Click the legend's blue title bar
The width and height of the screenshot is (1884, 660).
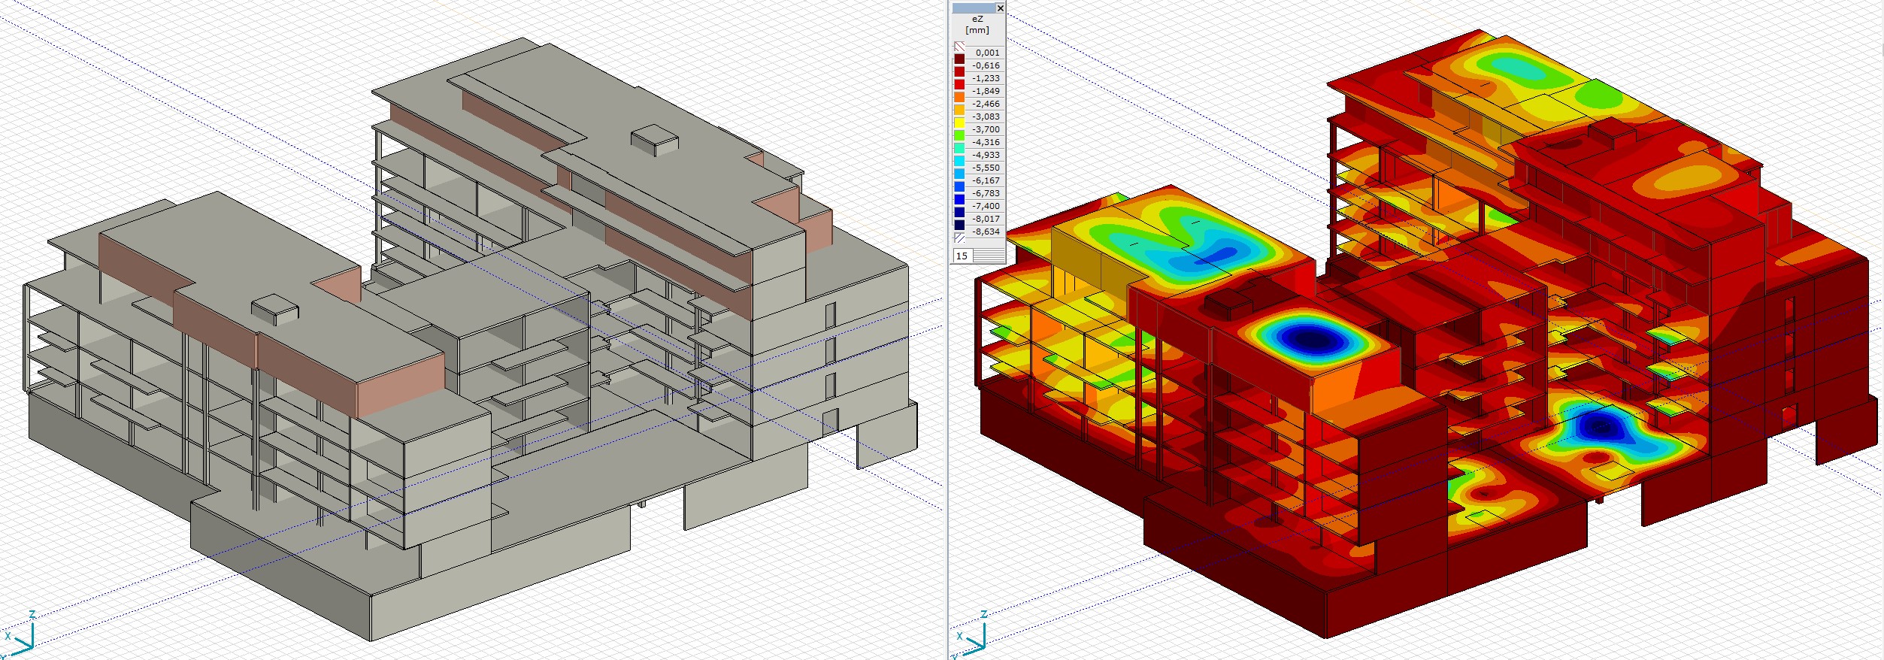coord(972,8)
